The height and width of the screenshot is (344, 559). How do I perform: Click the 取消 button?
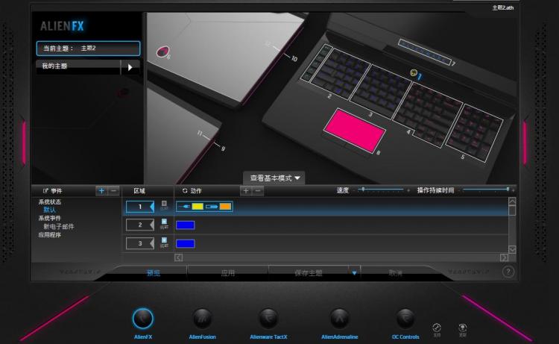(396, 273)
